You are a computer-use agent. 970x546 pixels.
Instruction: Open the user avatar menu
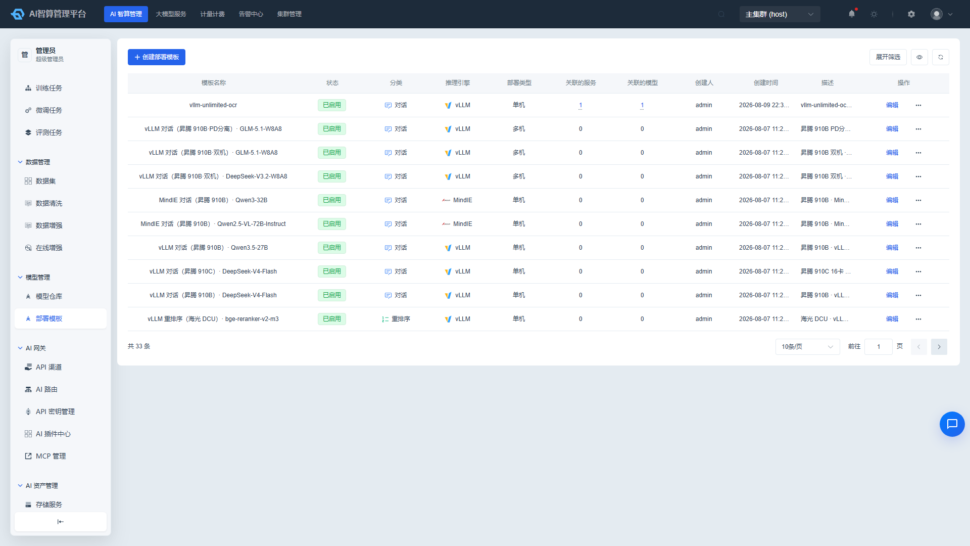(942, 14)
